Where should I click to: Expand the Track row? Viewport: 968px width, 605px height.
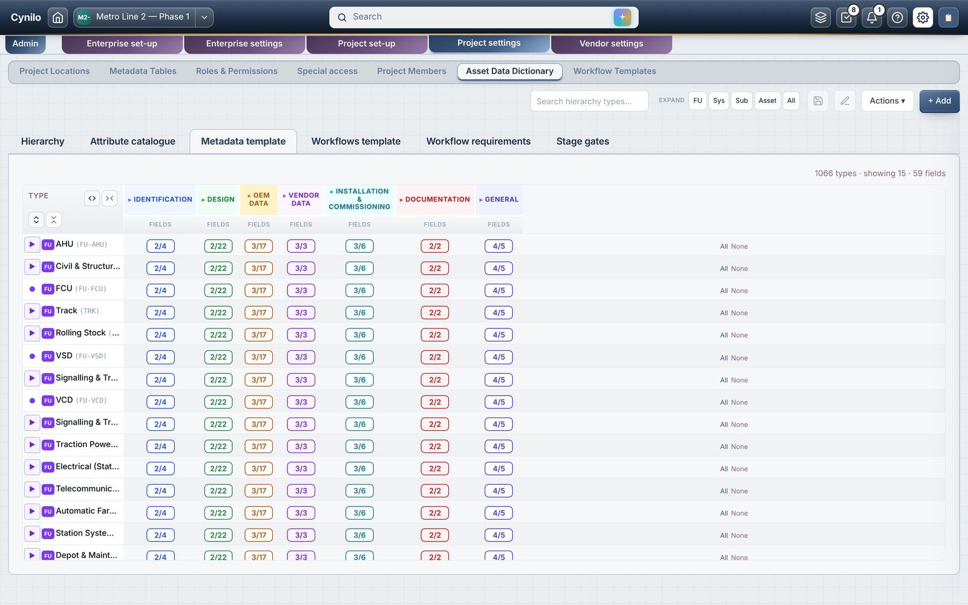32,311
